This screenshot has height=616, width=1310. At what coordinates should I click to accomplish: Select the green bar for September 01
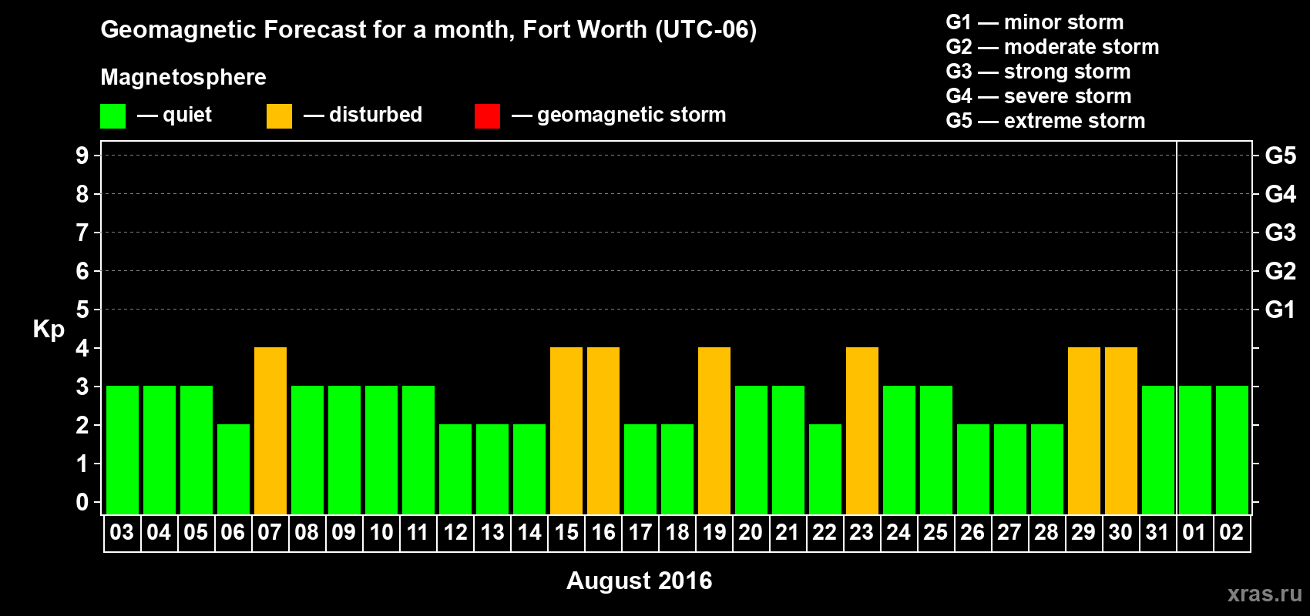1195,450
